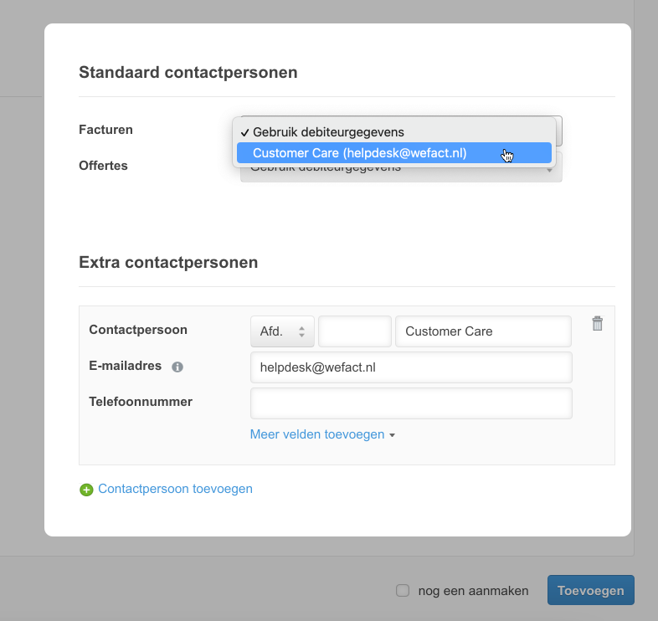Click the green plus icon for adding a contact
Image resolution: width=658 pixels, height=621 pixels.
point(86,490)
